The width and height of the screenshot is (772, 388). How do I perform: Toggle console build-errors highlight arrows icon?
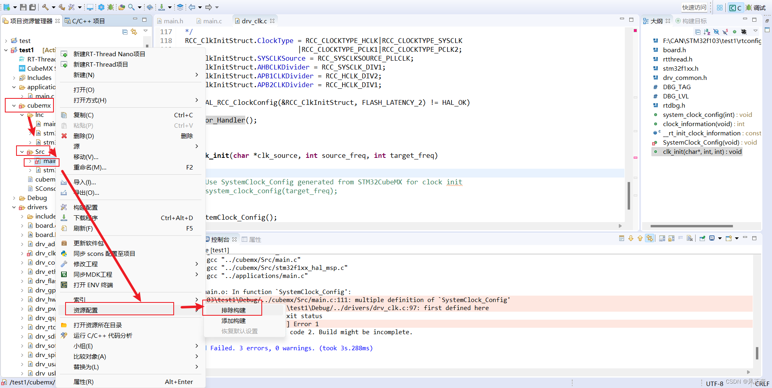650,238
